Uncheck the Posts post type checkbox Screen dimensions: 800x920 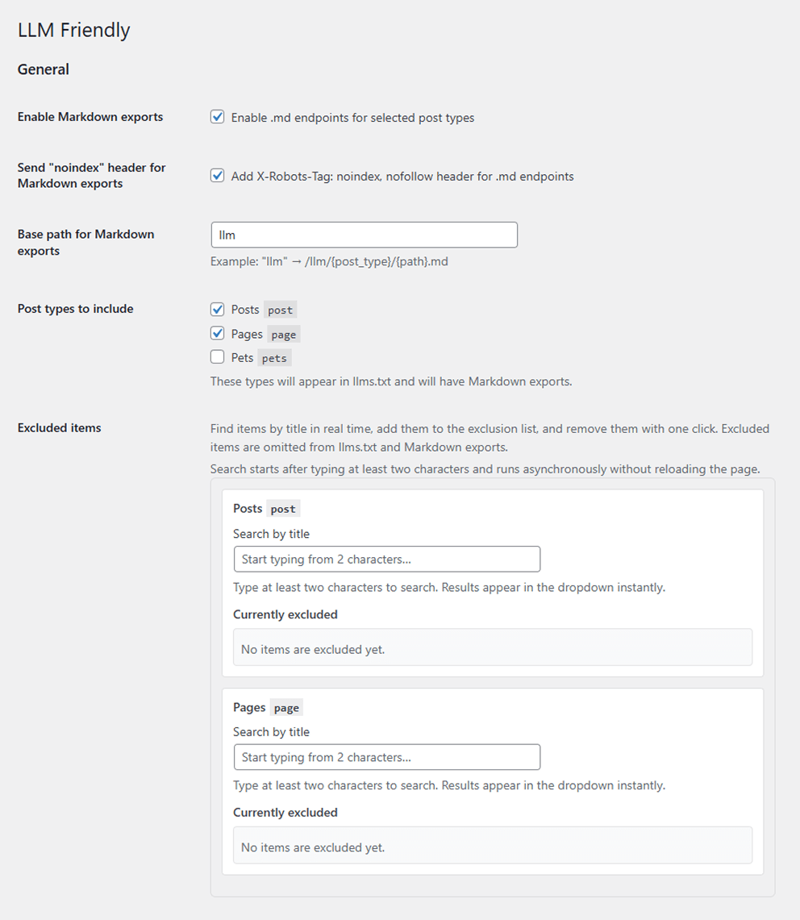[217, 310]
